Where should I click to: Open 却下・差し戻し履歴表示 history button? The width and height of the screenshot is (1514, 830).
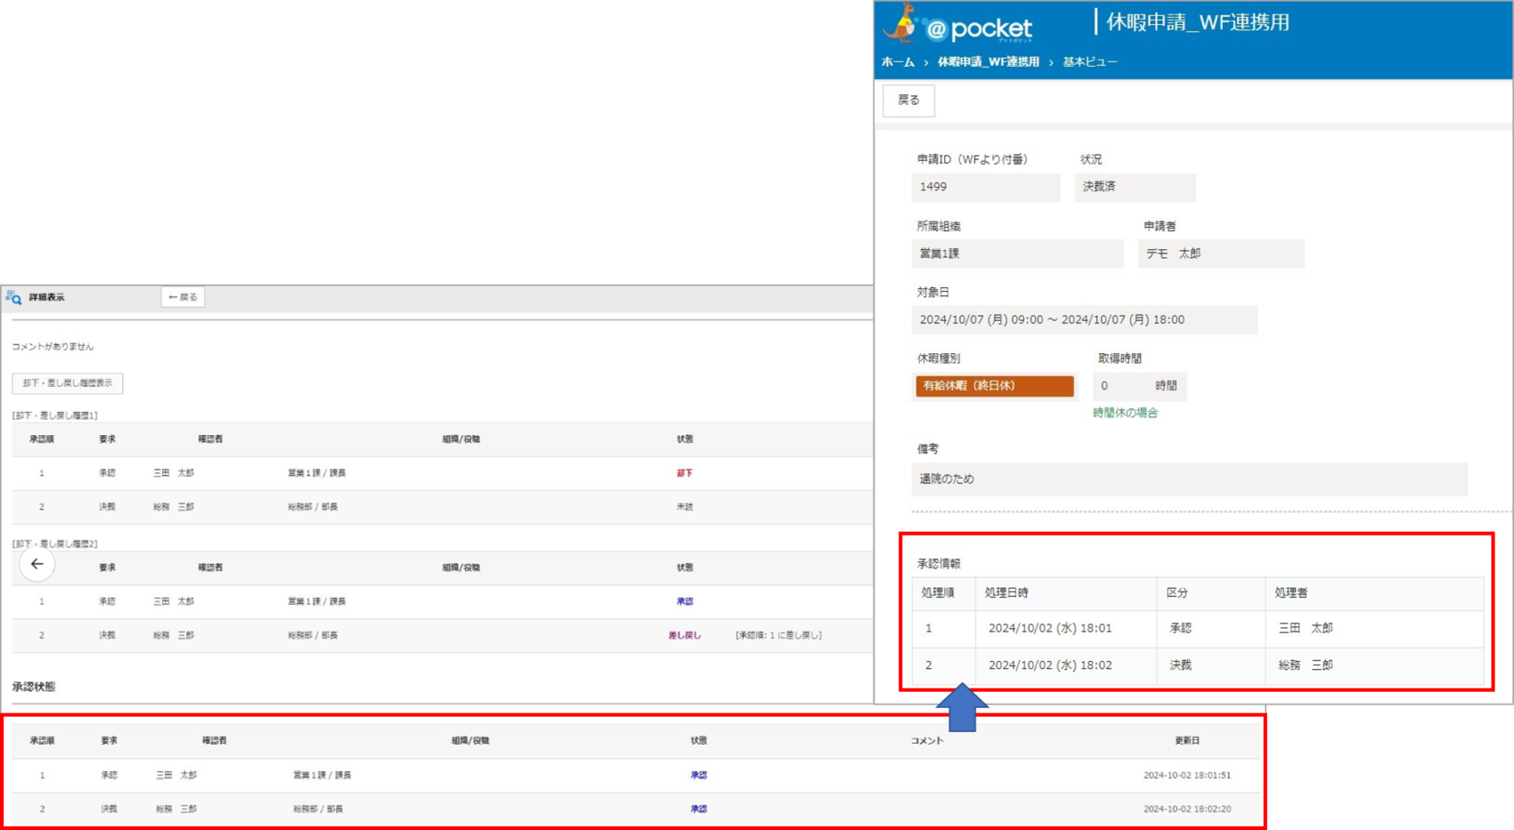click(68, 383)
